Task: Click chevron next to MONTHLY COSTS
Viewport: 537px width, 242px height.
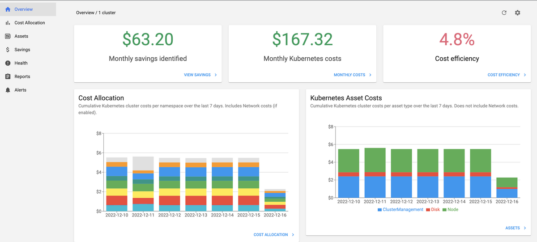Action: pyautogui.click(x=370, y=75)
